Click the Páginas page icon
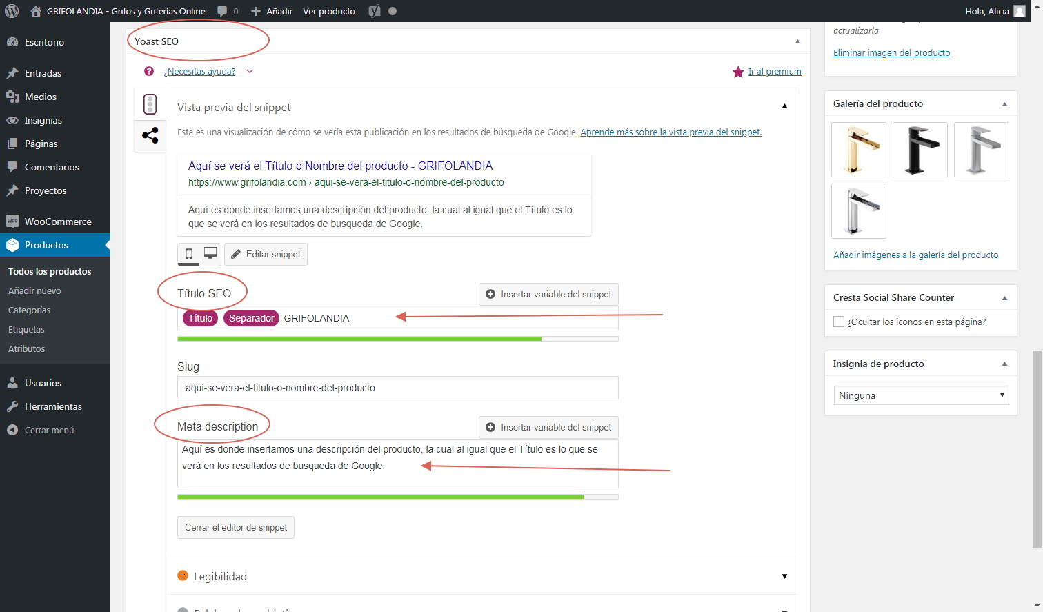1043x612 pixels. tap(12, 144)
